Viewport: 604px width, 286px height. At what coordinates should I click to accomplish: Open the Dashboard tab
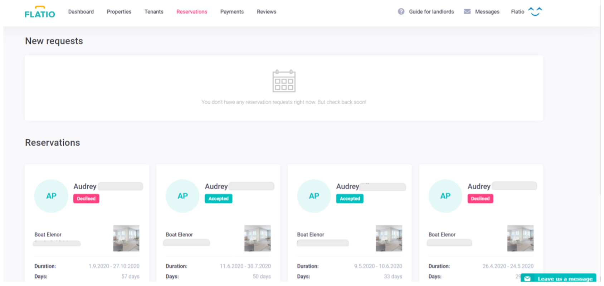pos(81,12)
